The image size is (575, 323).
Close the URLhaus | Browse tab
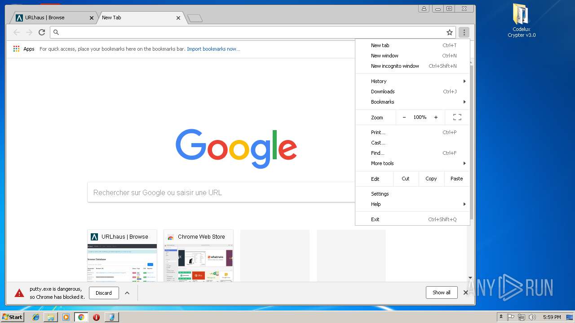[x=92, y=18]
